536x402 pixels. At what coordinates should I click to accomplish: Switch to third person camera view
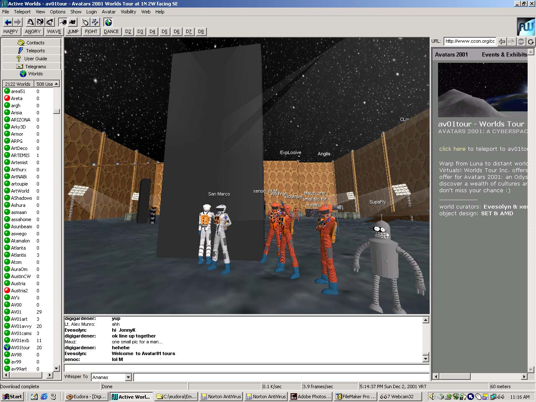[x=72, y=22]
